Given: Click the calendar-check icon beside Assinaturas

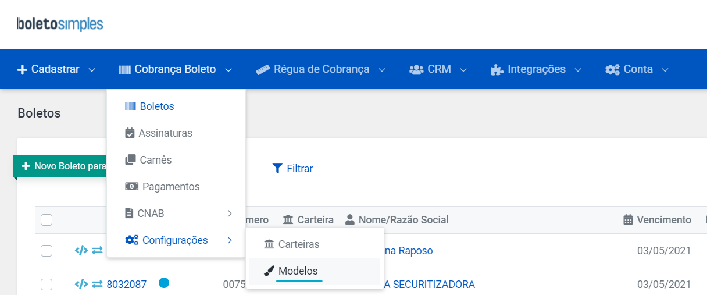Looking at the screenshot, I should 130,133.
